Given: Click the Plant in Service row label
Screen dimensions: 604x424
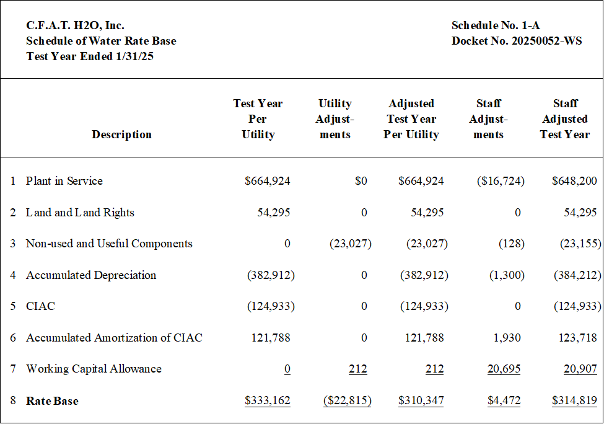Looking at the screenshot, I should (64, 181).
